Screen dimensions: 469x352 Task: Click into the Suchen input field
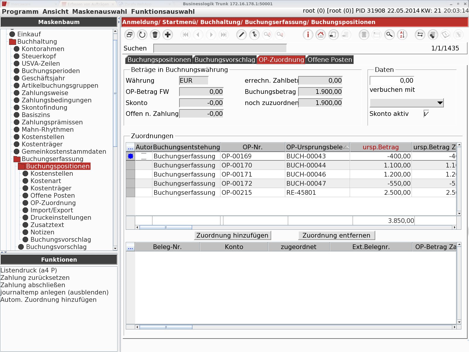[x=220, y=48]
